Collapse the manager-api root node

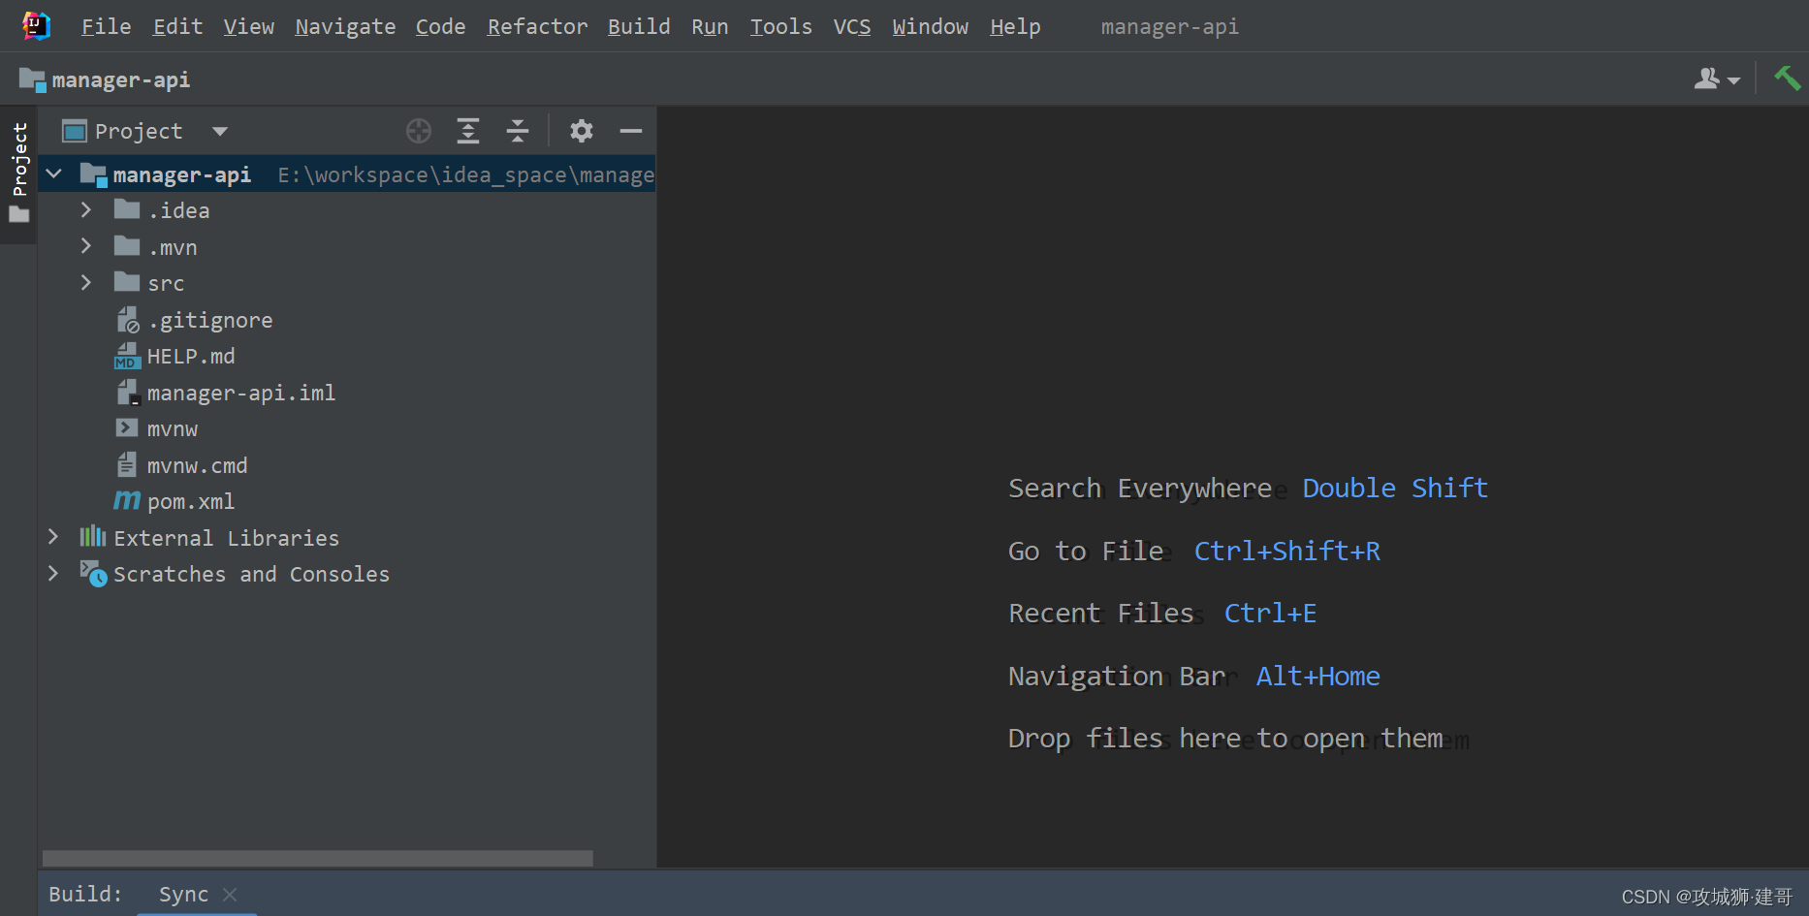(x=54, y=174)
